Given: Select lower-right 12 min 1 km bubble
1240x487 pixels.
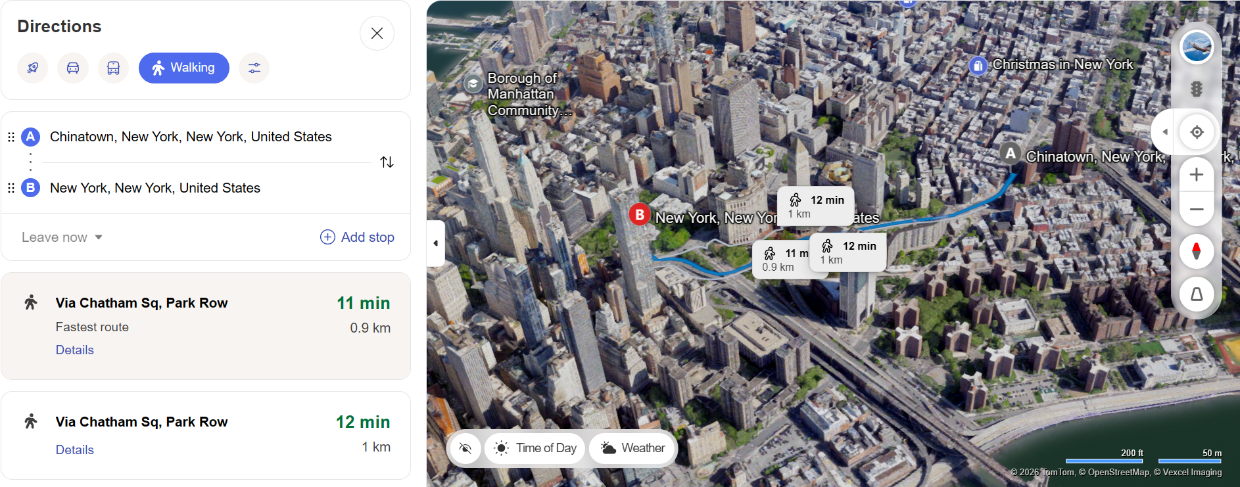Looking at the screenshot, I should (x=848, y=252).
